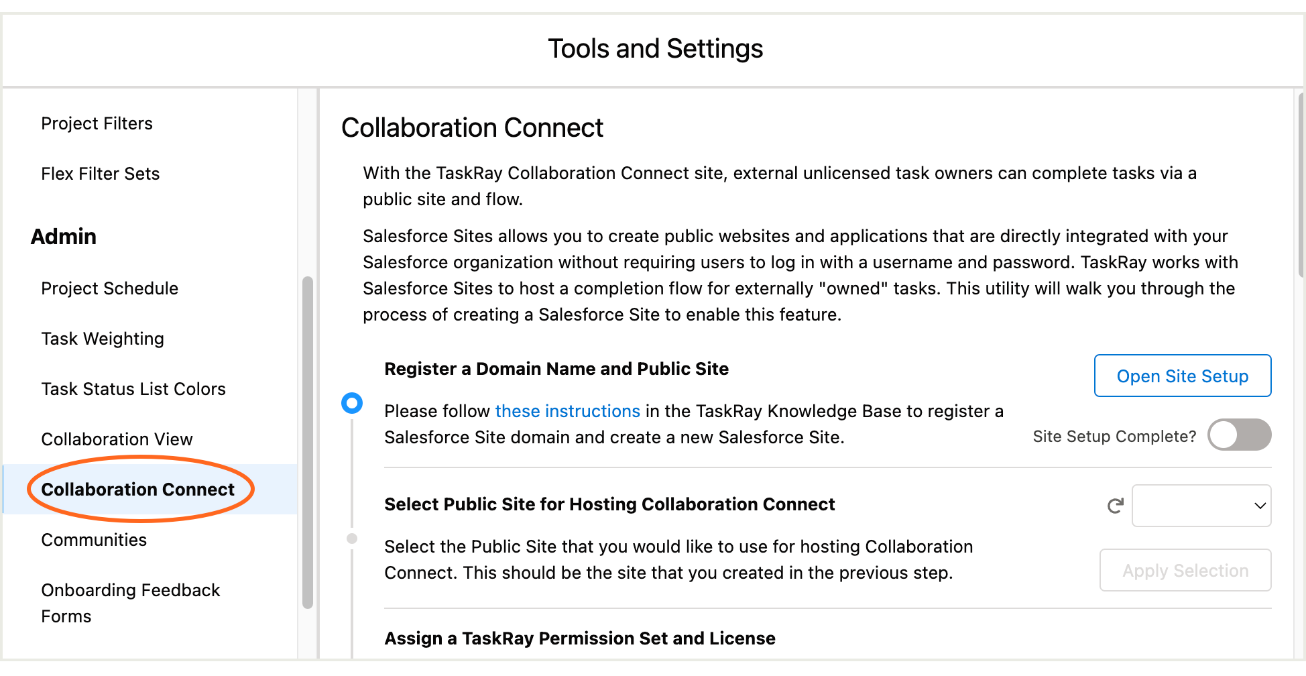
Task: Click the main content panel scrollbar
Action: tap(1302, 185)
